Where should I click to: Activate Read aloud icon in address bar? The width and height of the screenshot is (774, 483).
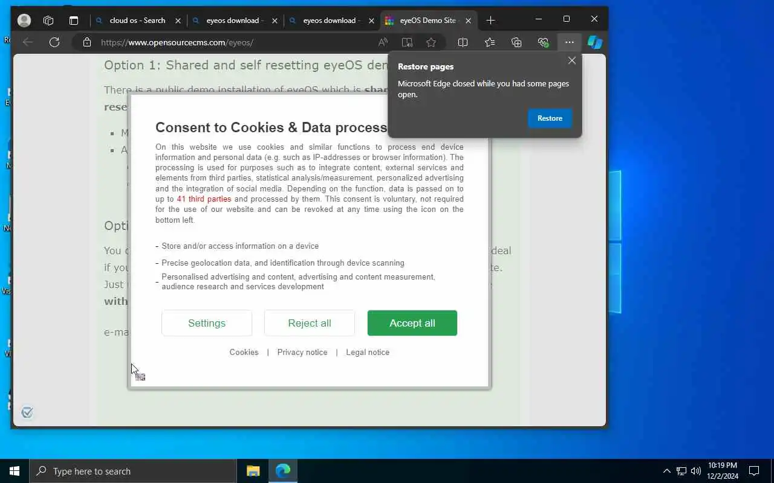tap(383, 42)
